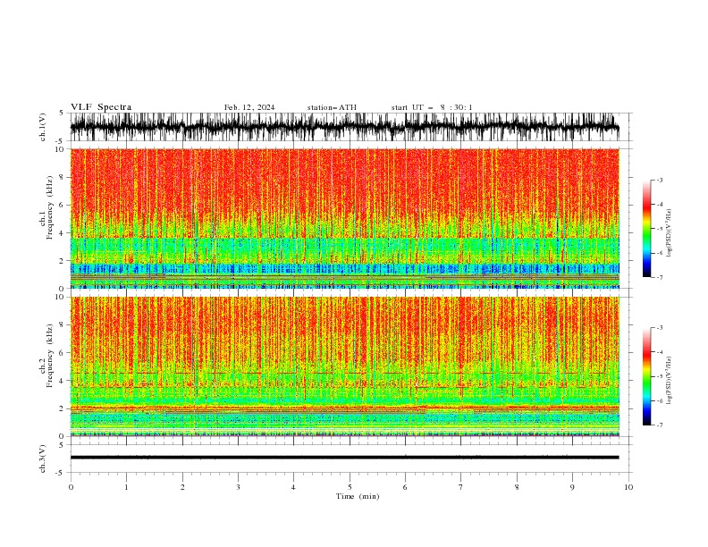Viewport: 708px width, 547px height.
Task: Click time axis tick label "9"
Action: [572, 487]
